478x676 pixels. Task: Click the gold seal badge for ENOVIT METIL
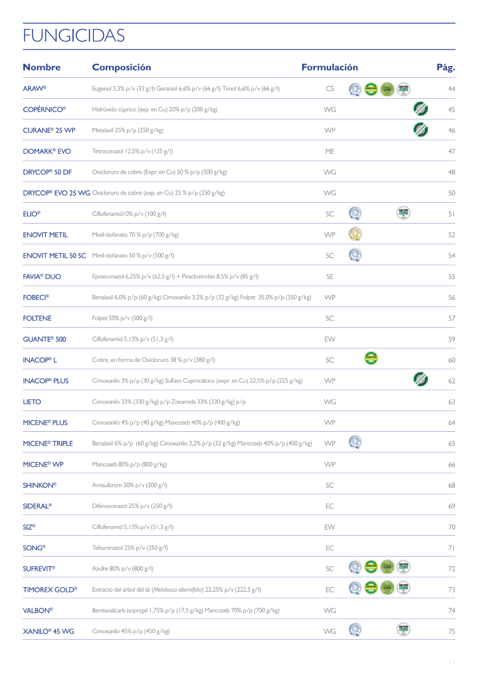click(355, 234)
